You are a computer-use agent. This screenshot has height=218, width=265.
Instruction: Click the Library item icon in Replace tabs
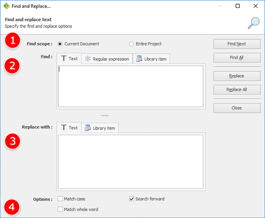point(87,128)
